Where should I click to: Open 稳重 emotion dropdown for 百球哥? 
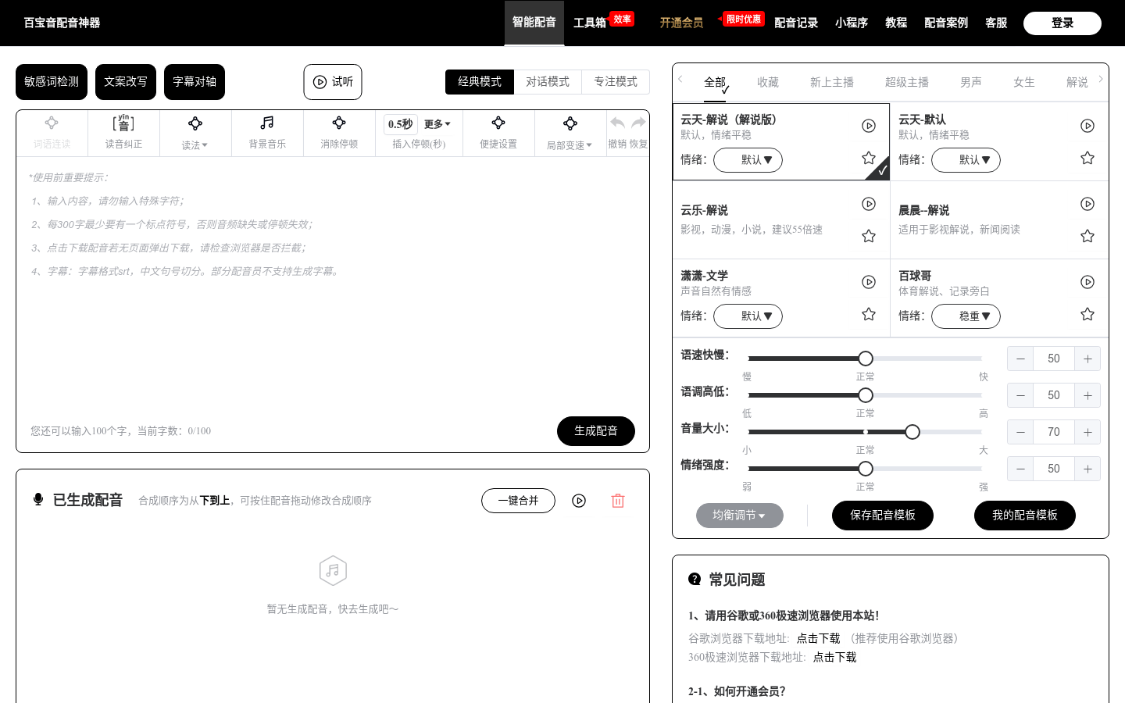click(x=966, y=316)
